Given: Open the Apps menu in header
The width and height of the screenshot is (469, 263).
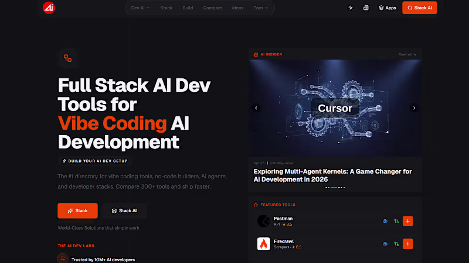Looking at the screenshot, I should pos(388,8).
